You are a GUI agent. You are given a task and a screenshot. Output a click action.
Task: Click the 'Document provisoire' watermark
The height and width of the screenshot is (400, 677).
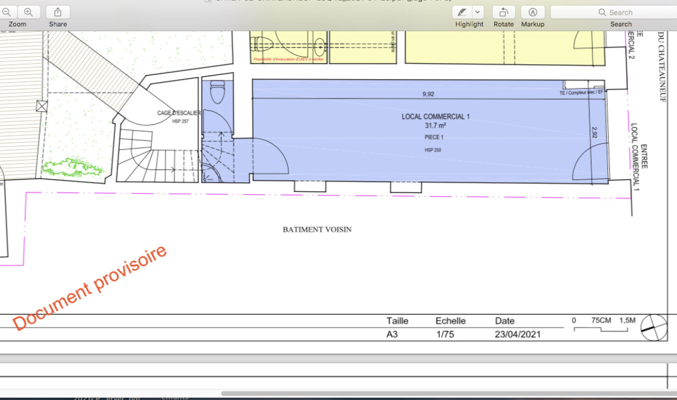pyautogui.click(x=90, y=287)
